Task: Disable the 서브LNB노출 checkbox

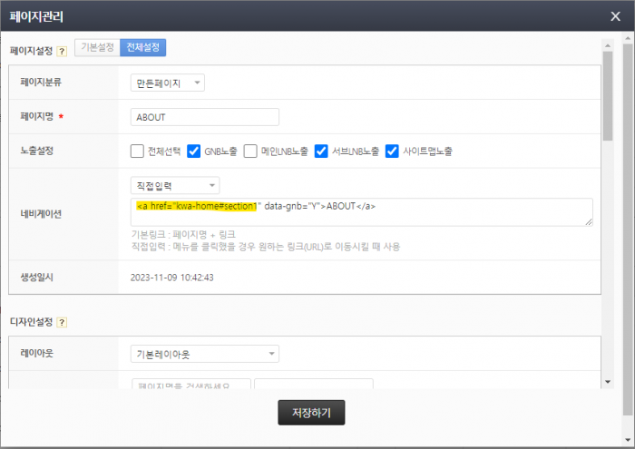Action: (x=321, y=151)
